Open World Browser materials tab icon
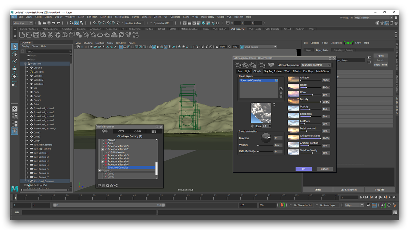409x230 pixels. pos(137,131)
